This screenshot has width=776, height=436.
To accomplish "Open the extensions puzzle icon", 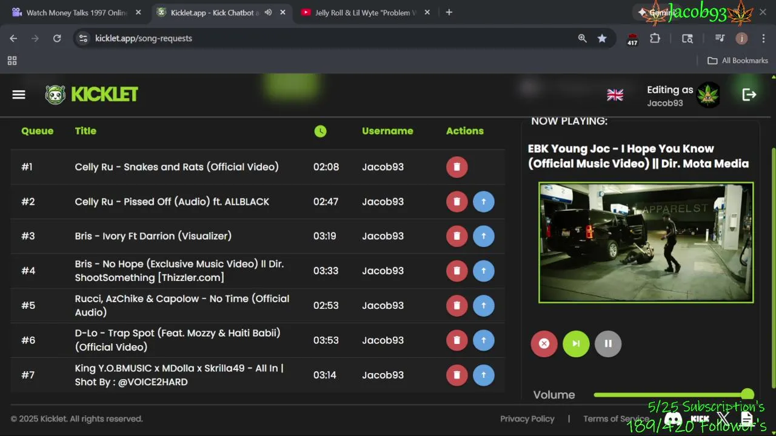I will tap(655, 38).
